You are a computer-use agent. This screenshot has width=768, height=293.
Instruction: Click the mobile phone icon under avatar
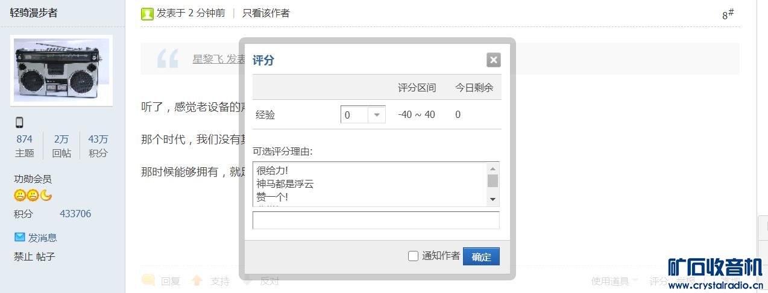click(x=19, y=123)
